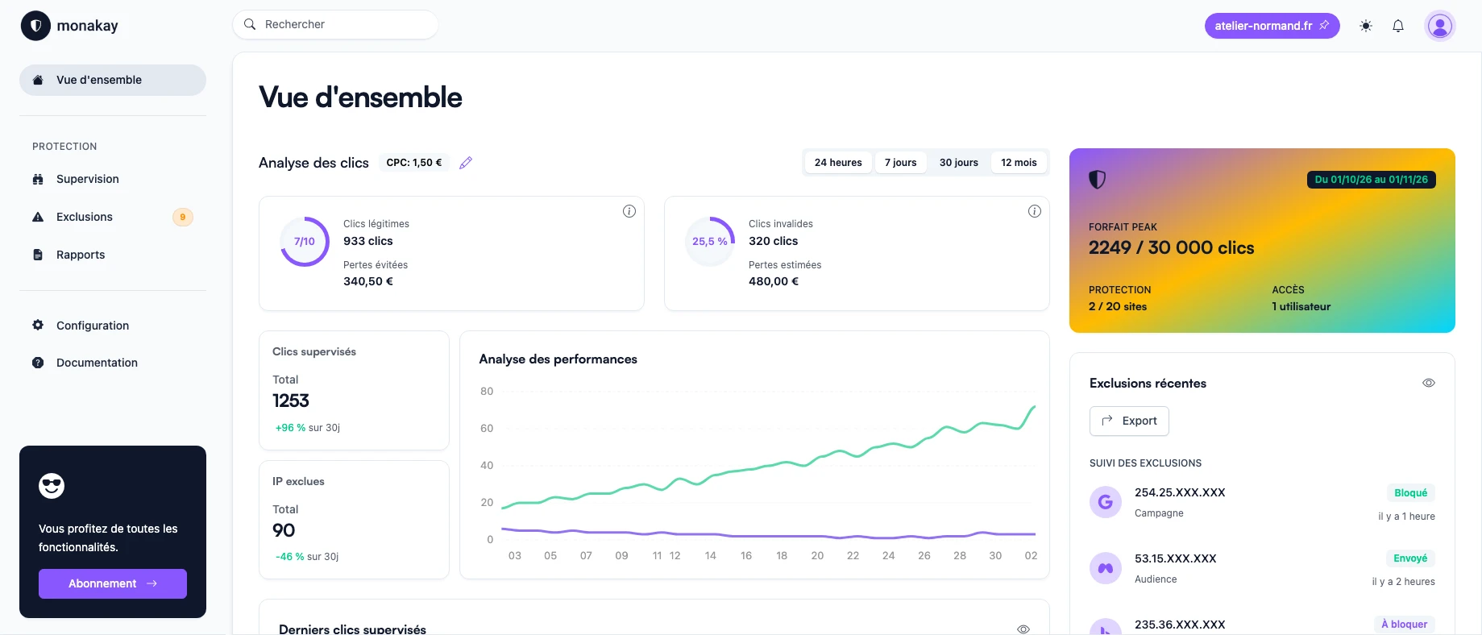Focus the Rechercher search field
The width and height of the screenshot is (1482, 635).
point(335,24)
